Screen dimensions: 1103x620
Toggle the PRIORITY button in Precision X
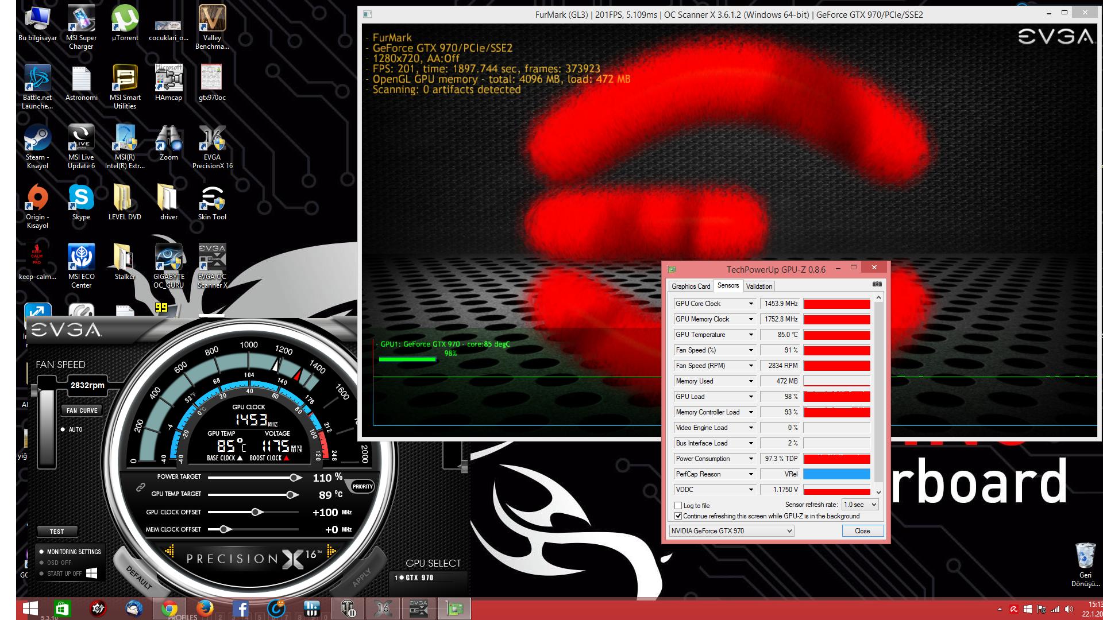coord(362,486)
